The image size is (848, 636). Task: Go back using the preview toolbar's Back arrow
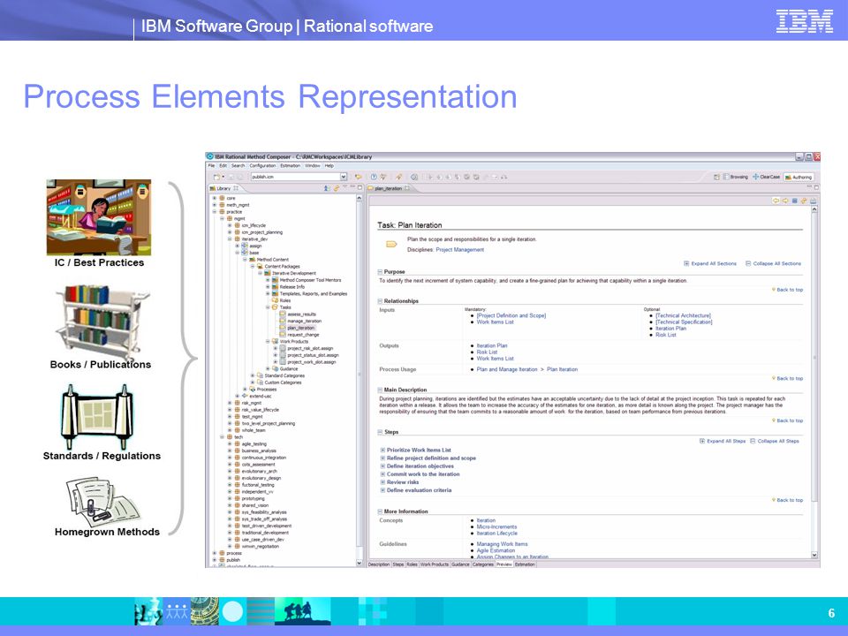point(776,201)
